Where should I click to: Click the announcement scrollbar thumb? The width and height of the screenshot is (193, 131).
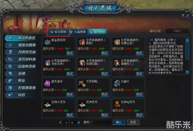pyautogui.click(x=187, y=51)
